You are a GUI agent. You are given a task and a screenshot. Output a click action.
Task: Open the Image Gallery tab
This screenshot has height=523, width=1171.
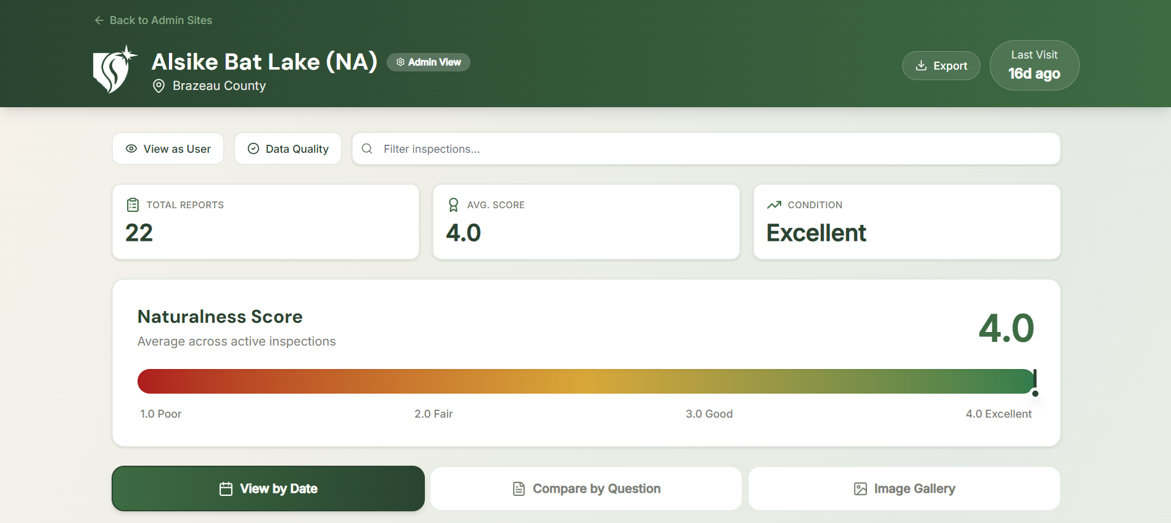(904, 489)
